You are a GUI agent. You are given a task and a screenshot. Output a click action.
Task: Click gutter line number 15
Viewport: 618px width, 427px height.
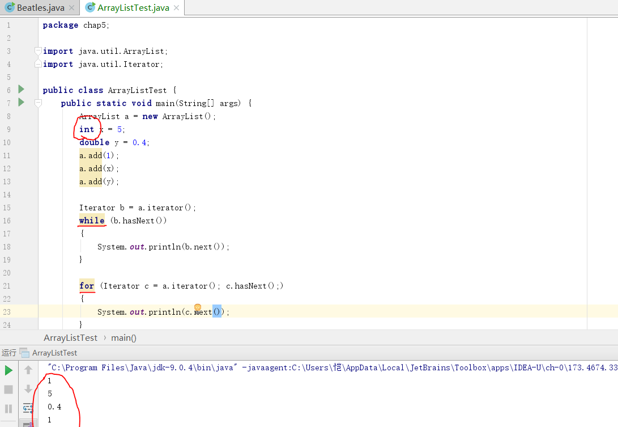point(7,208)
